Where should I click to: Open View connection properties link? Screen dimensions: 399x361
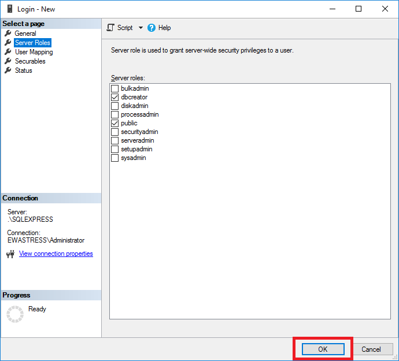tap(56, 254)
